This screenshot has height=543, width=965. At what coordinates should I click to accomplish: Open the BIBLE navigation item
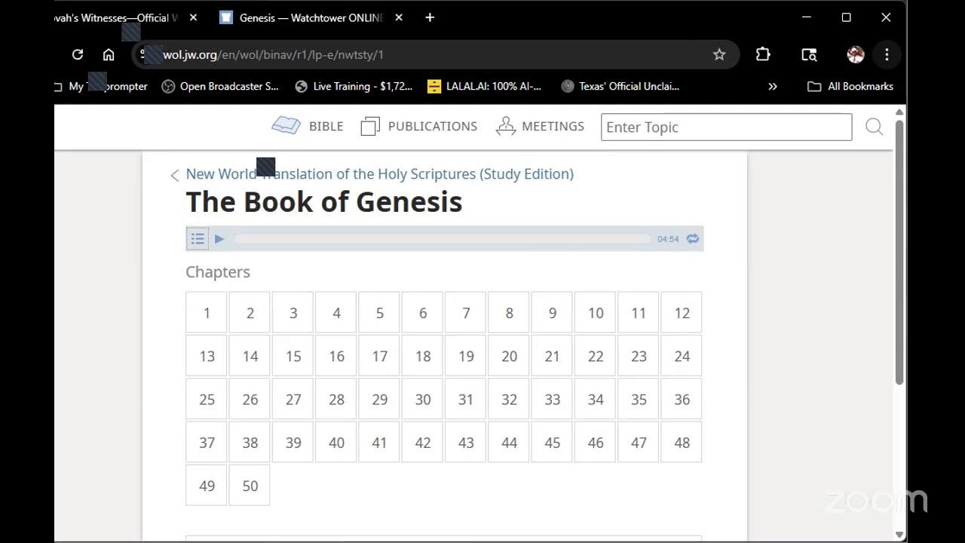[308, 126]
